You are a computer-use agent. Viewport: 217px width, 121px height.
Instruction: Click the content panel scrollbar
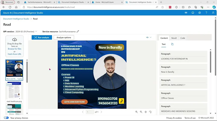[x=210, y=62]
